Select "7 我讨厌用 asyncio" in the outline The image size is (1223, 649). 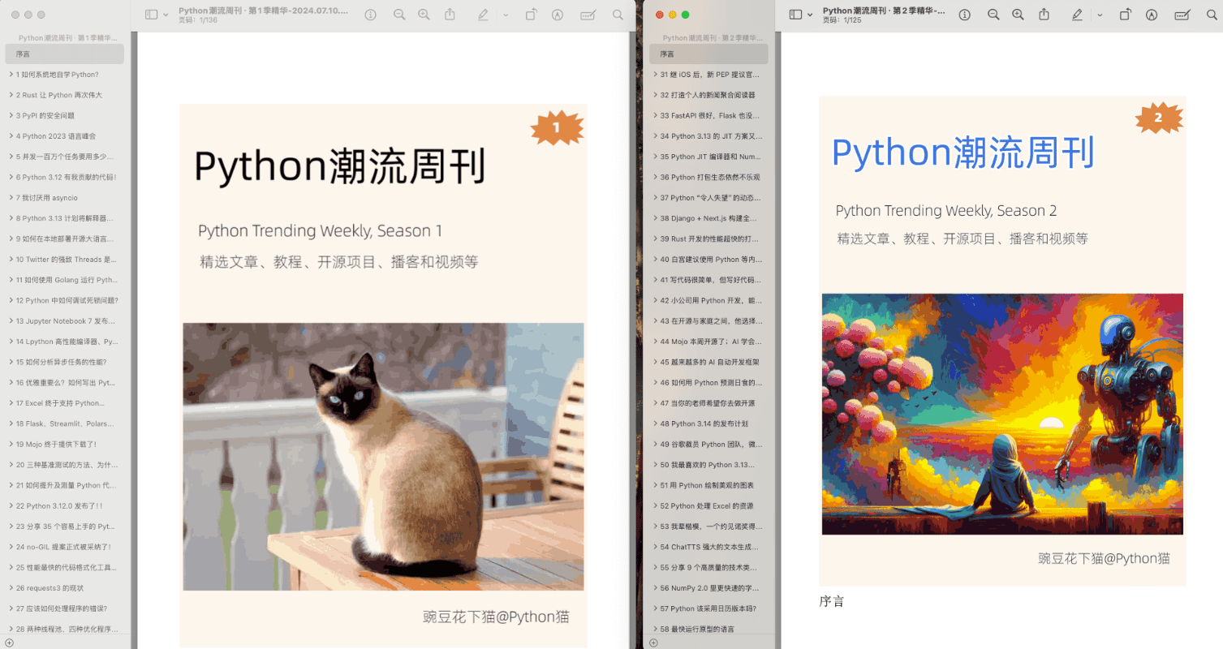click(x=50, y=198)
